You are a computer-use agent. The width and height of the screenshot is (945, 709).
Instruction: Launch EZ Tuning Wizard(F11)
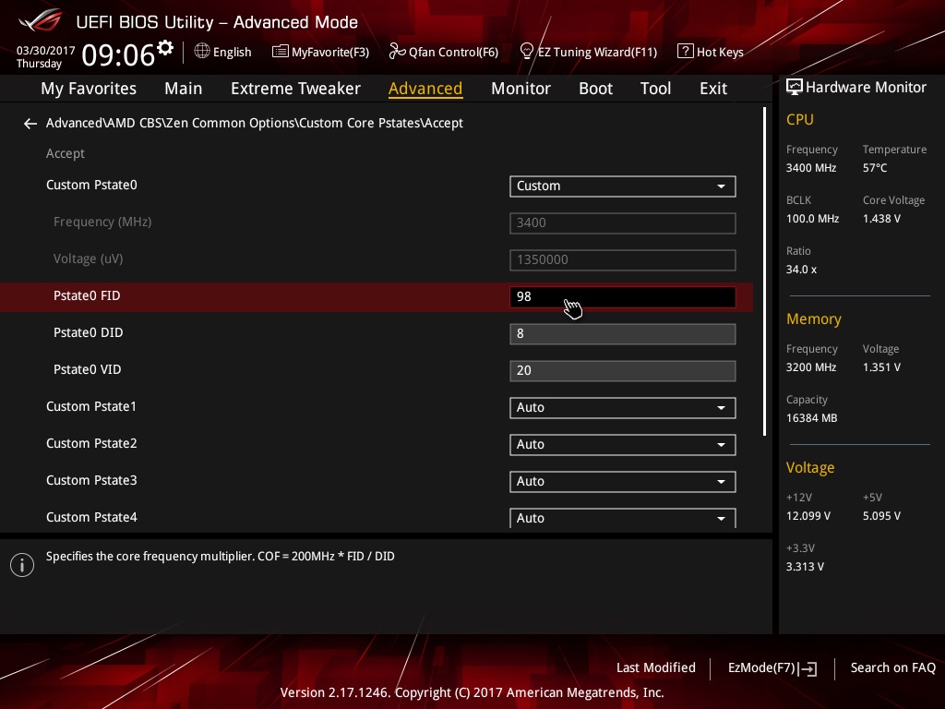588,52
